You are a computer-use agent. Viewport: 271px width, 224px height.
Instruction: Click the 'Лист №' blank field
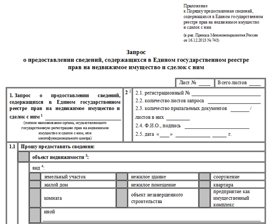point(205,84)
